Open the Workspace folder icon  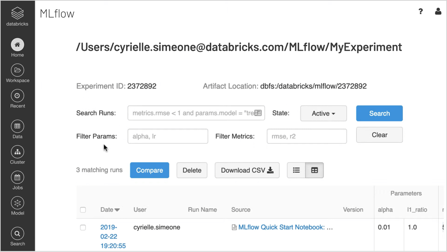coord(17,70)
